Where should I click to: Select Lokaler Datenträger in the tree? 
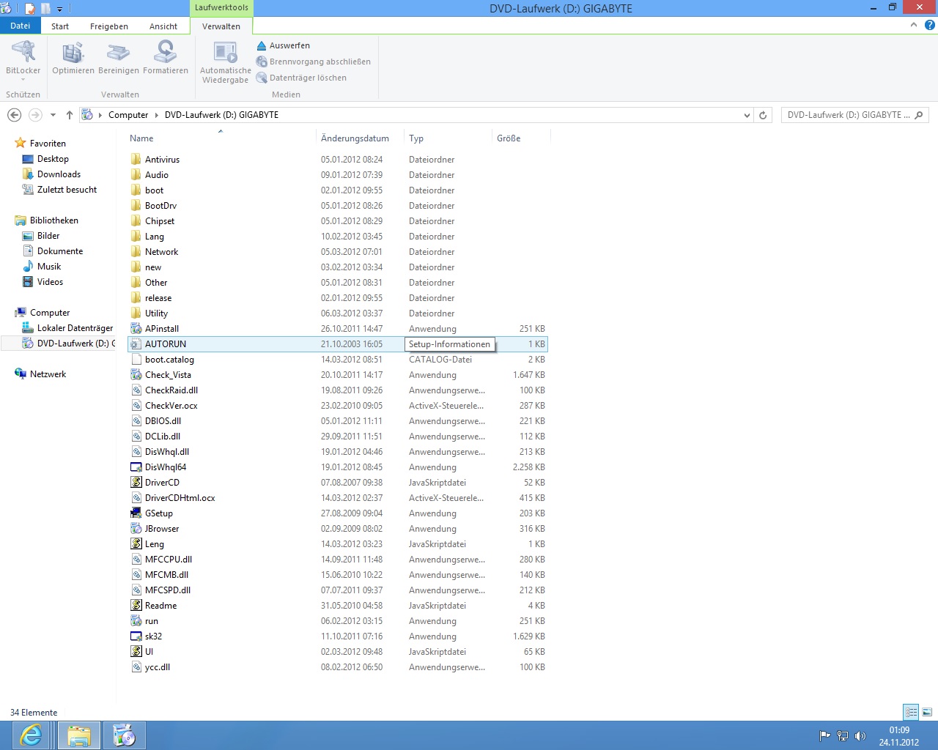click(75, 328)
